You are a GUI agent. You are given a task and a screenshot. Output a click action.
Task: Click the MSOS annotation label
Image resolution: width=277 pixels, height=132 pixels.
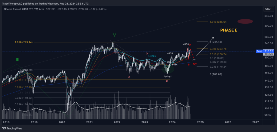click(x=186, y=44)
